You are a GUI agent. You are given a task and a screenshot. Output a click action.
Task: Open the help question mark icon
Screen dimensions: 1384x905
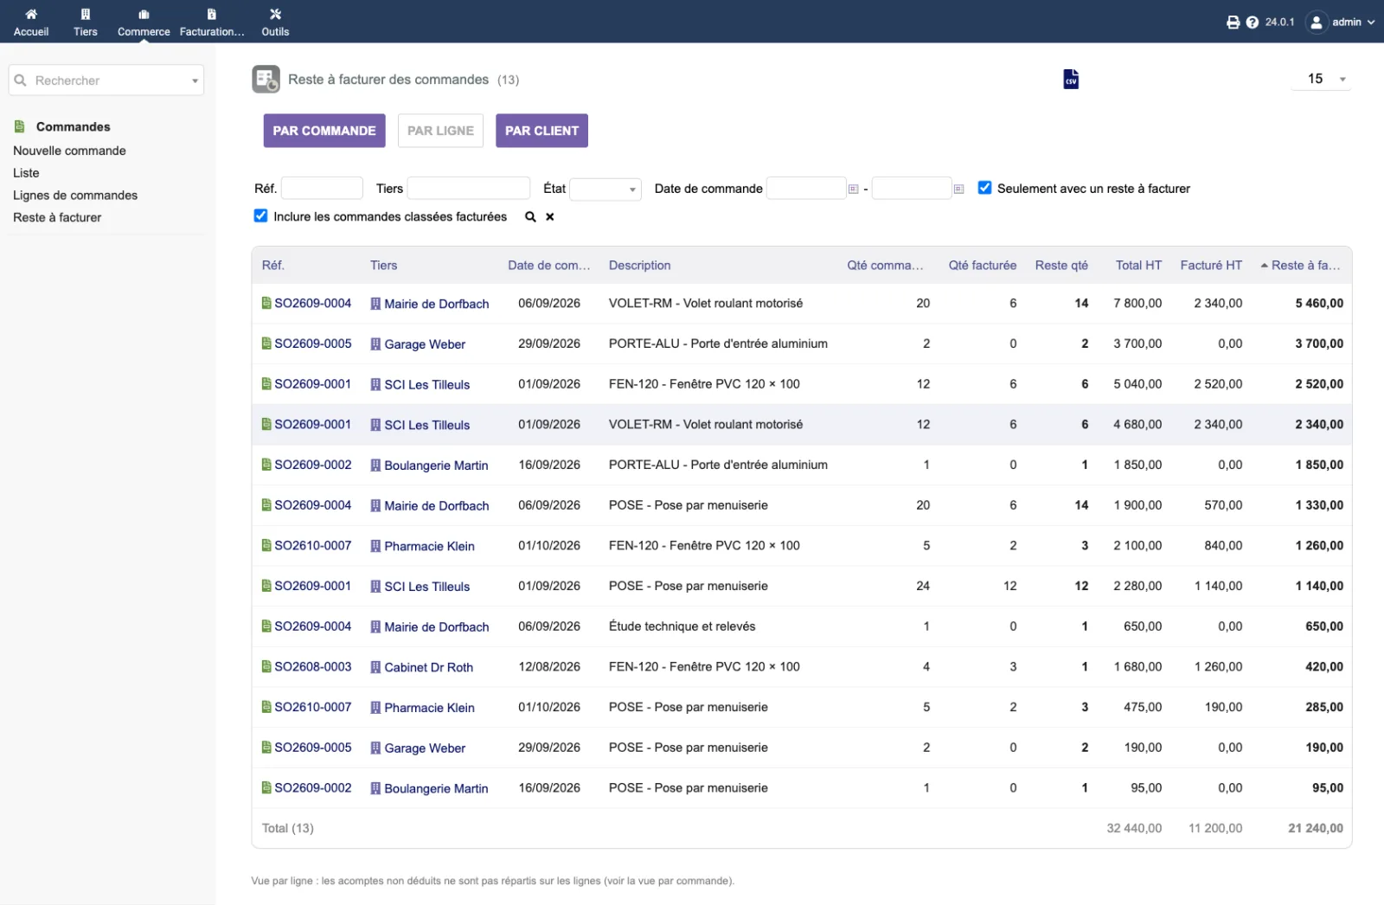pos(1252,22)
